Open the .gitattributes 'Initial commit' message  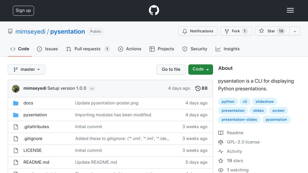coord(89,127)
